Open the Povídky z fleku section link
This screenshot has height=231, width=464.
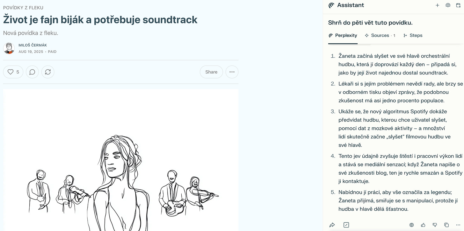tap(23, 8)
